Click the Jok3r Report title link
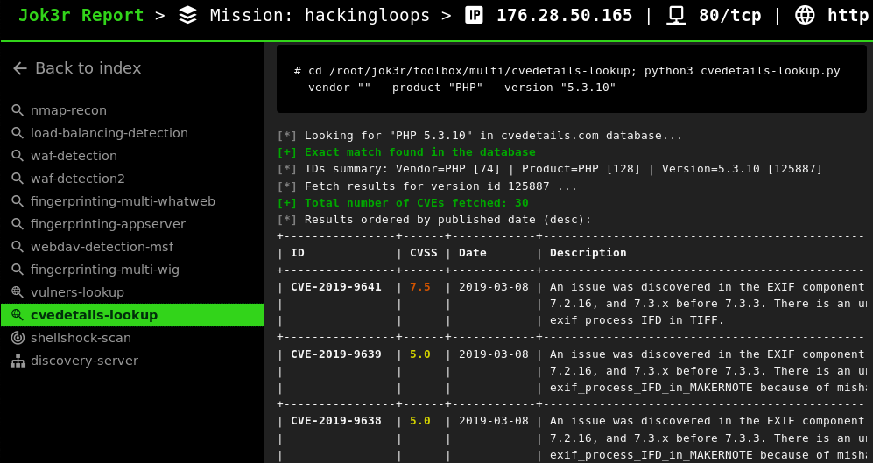The height and width of the screenshot is (463, 873). tap(81, 15)
